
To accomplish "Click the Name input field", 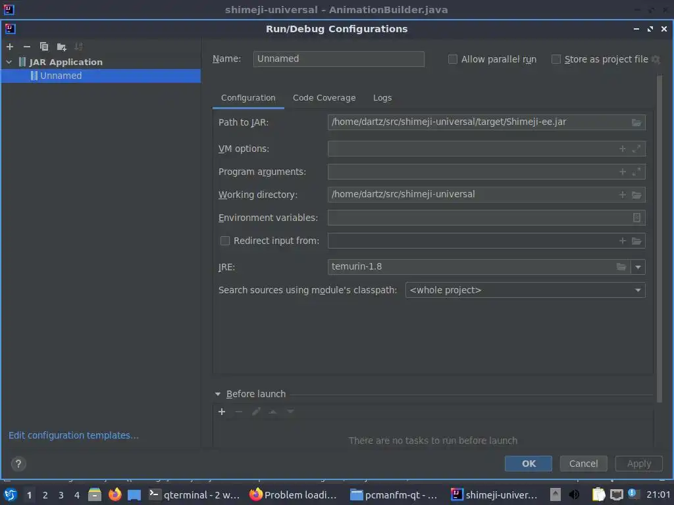I will pyautogui.click(x=339, y=59).
